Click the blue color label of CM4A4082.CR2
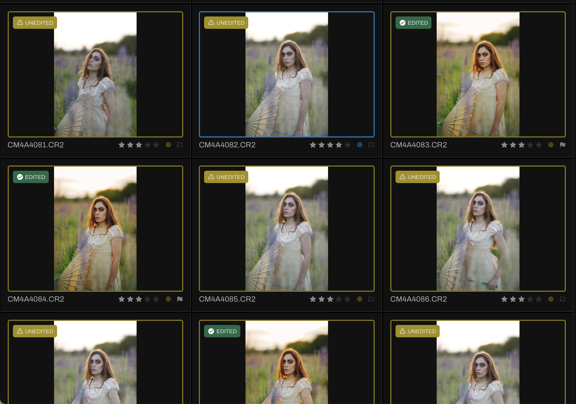This screenshot has width=576, height=404. [x=360, y=145]
